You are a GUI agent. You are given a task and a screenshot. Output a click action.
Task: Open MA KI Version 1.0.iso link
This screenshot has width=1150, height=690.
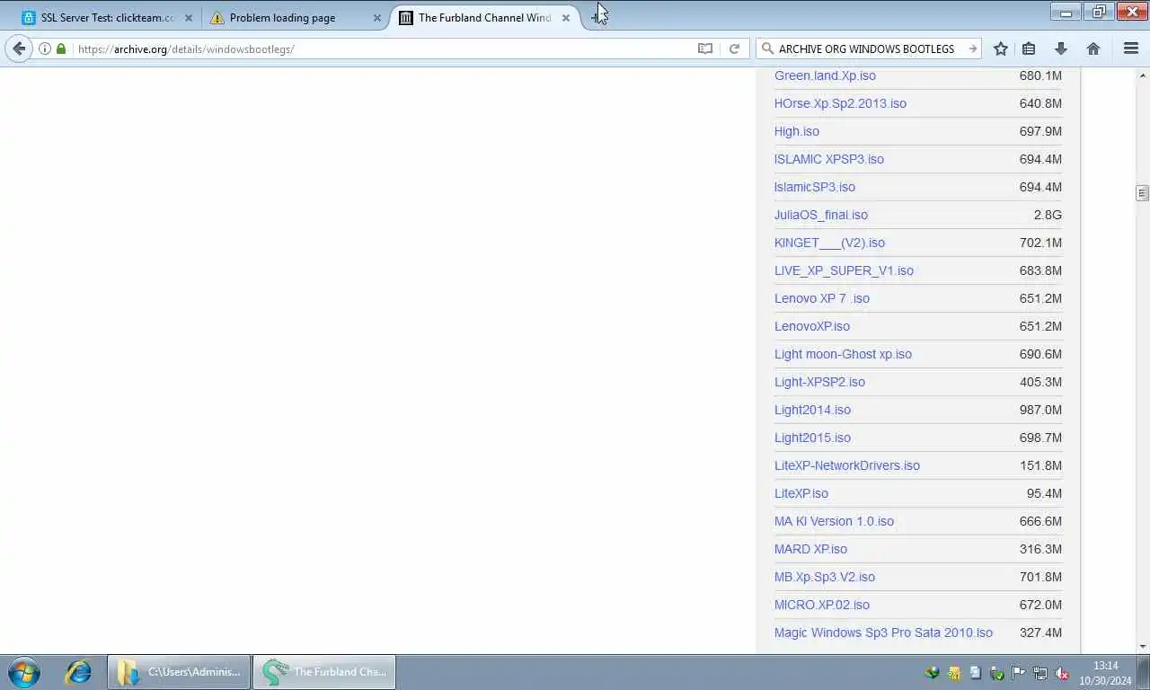coord(834,521)
